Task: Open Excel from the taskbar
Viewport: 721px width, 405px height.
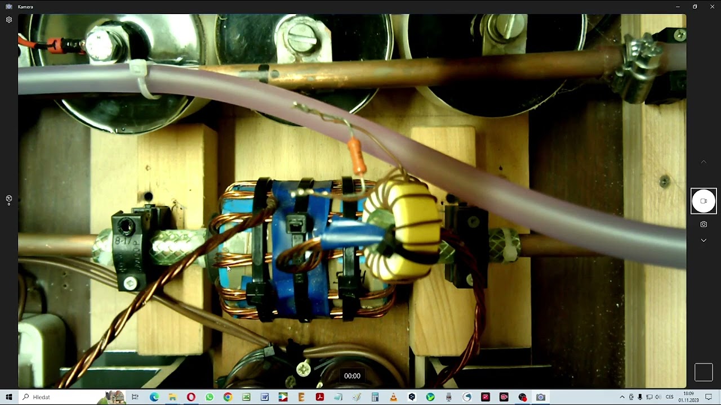Action: [x=246, y=397]
